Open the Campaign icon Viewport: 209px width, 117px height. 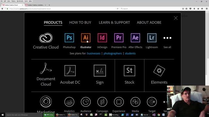coord(102,102)
